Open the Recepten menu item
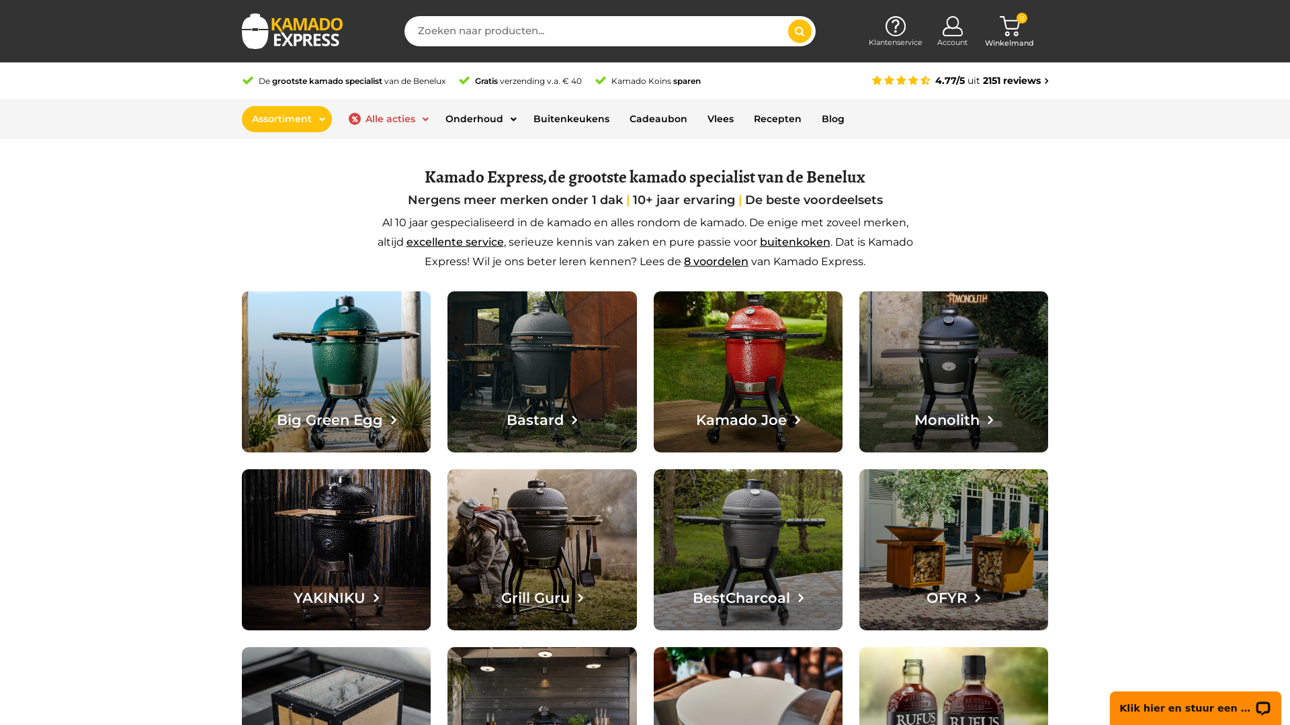Screen dimensions: 1290x725 pos(777,119)
